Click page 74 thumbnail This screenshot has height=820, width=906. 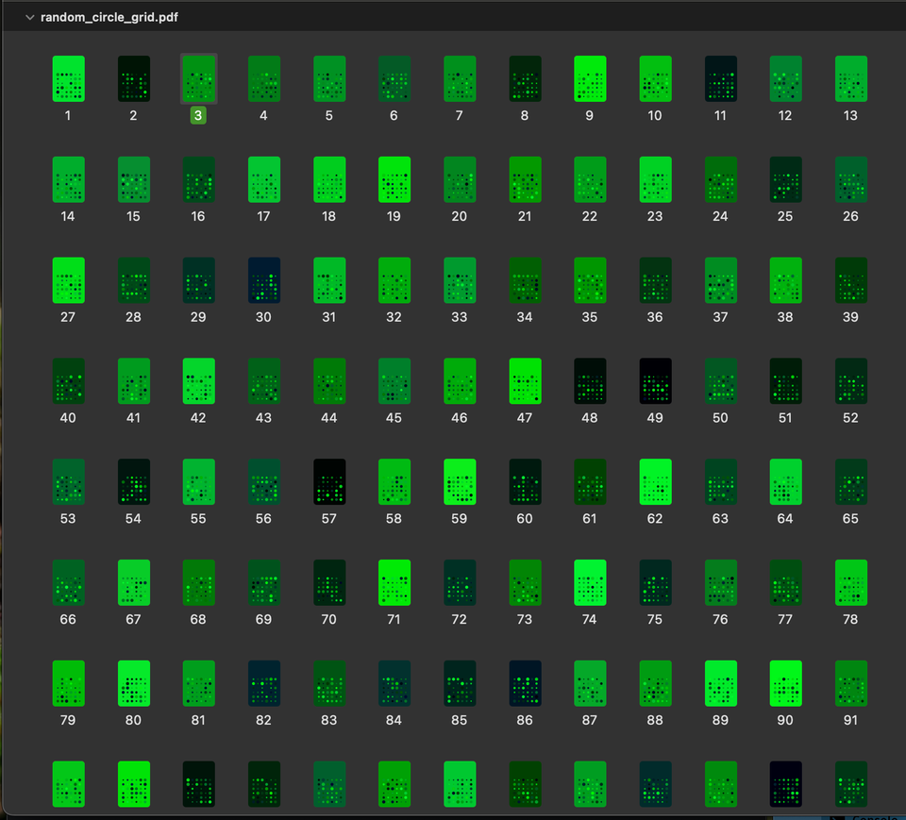click(x=590, y=583)
